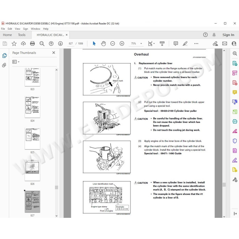This screenshot has height=239, width=239.
Task: Print the document with printer icon
Action: pos(32,44)
